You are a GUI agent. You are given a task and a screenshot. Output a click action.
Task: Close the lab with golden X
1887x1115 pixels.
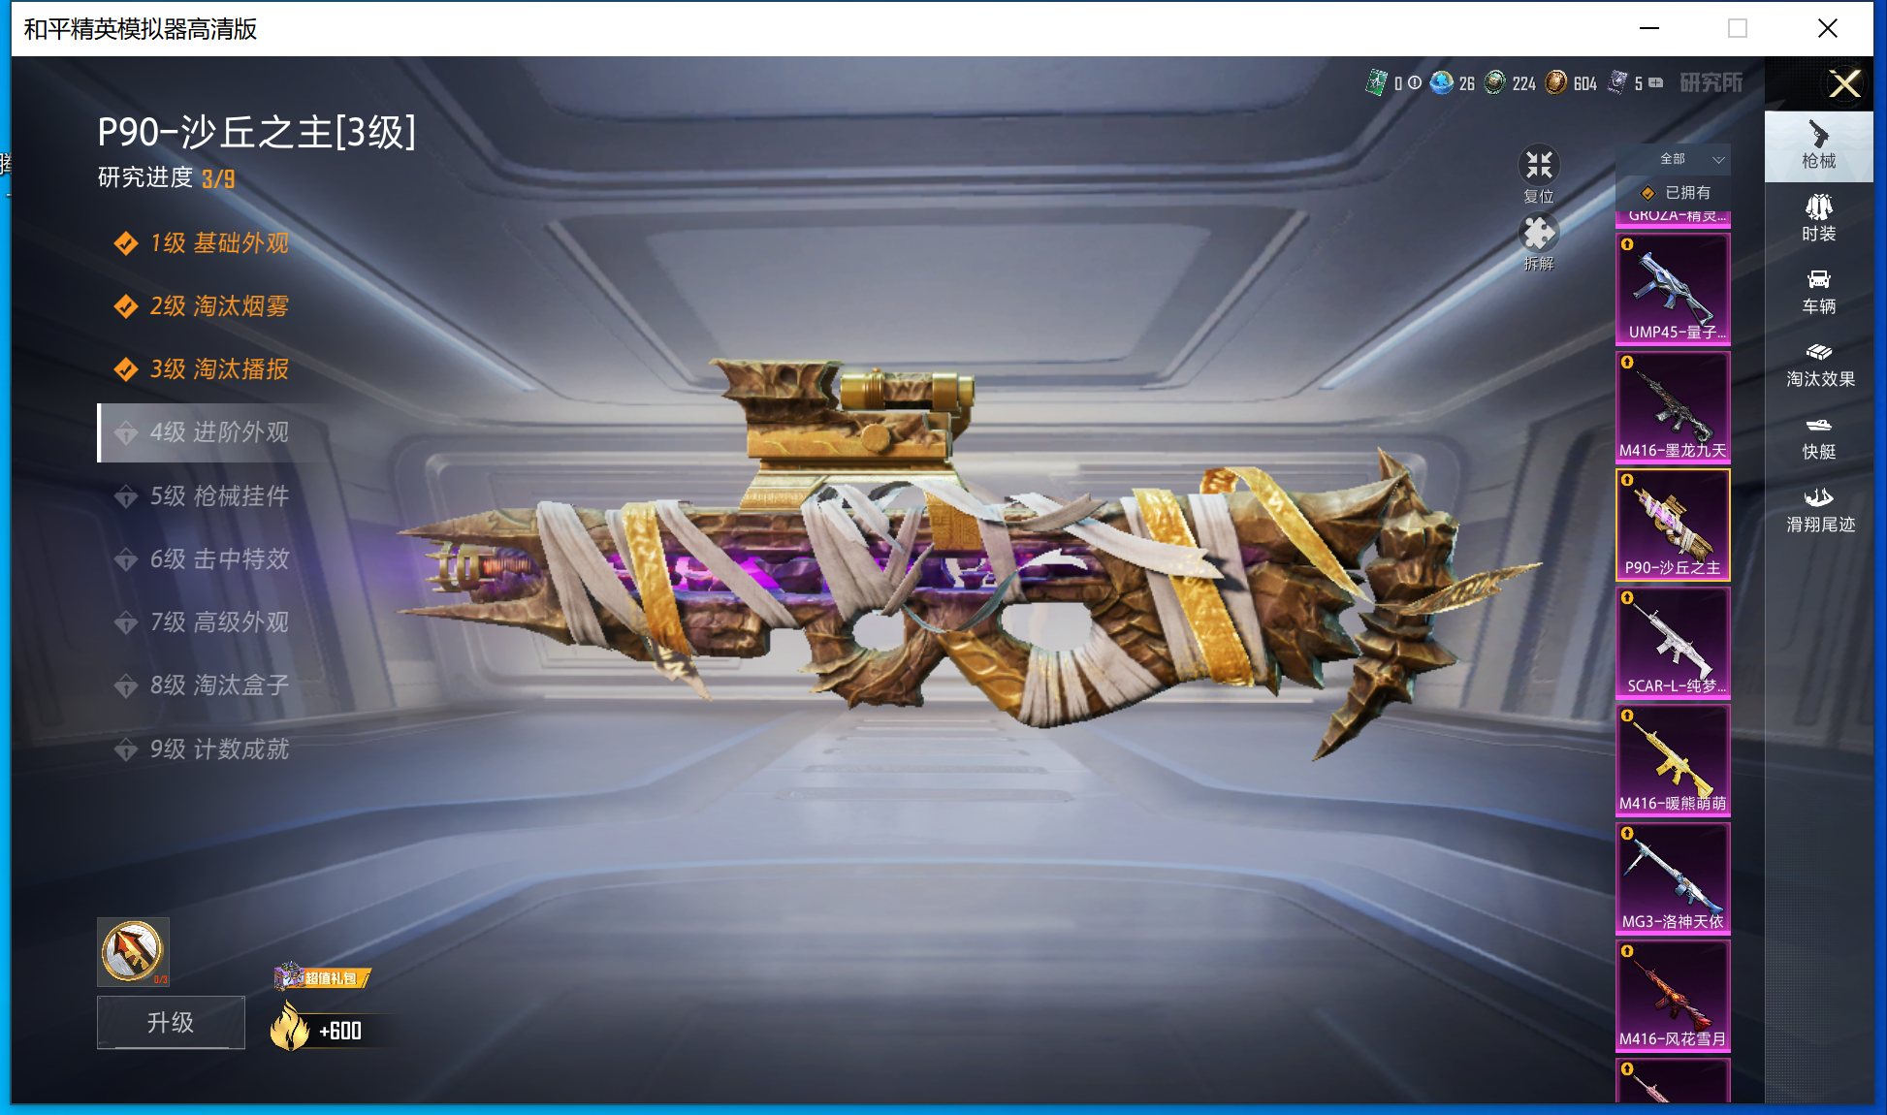point(1843,83)
